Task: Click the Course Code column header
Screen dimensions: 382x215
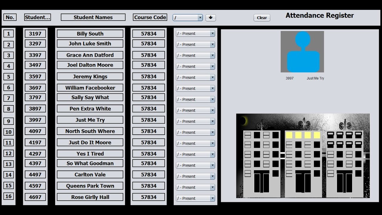Action: click(x=150, y=17)
